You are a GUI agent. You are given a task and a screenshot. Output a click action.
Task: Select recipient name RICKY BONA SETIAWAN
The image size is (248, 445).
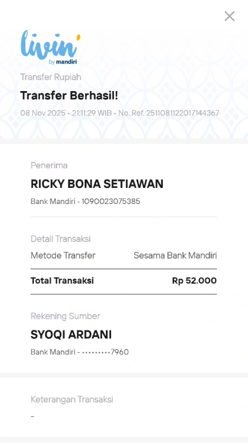(x=97, y=184)
